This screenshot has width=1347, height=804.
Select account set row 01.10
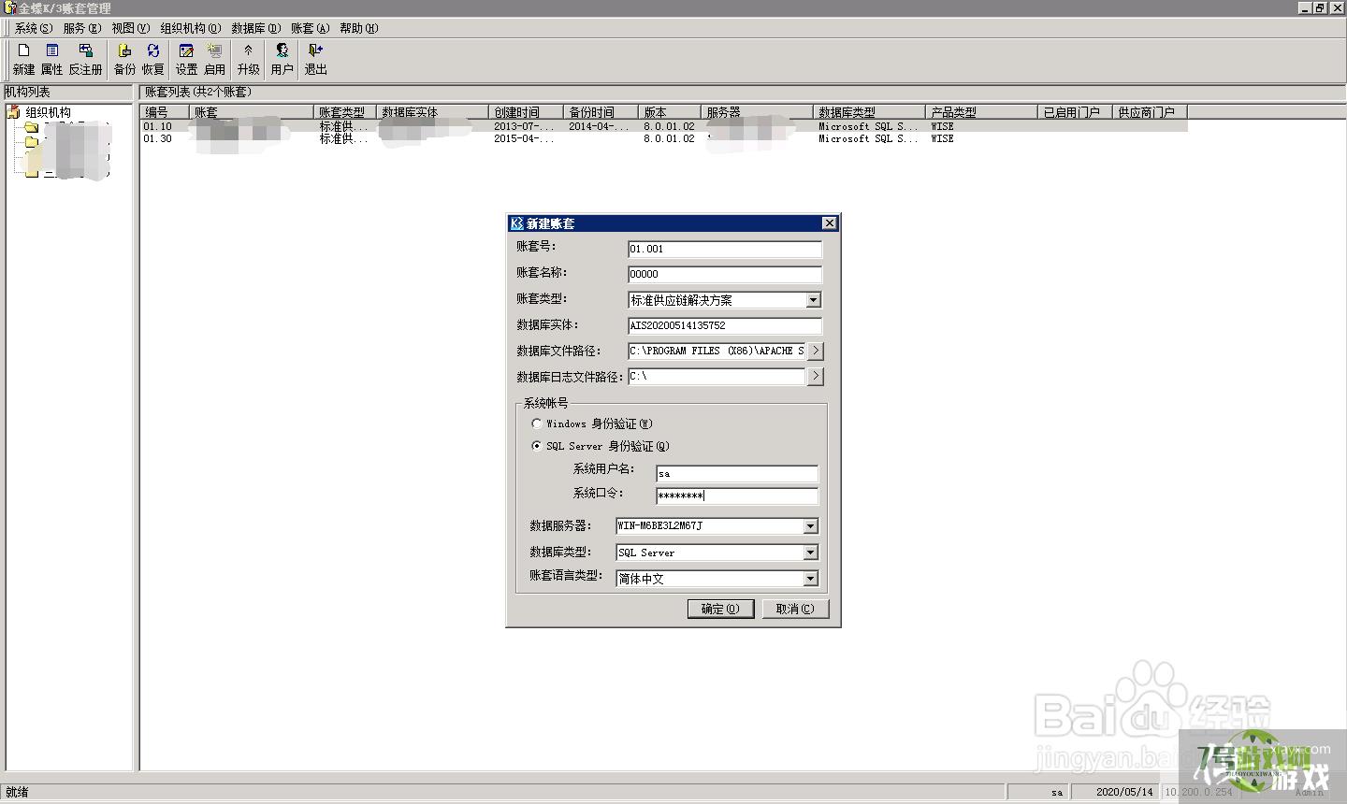coord(664,126)
